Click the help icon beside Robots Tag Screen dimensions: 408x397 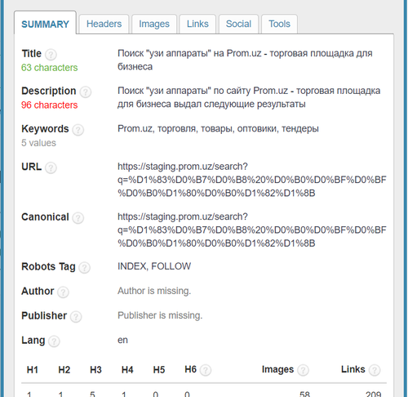coord(84,268)
